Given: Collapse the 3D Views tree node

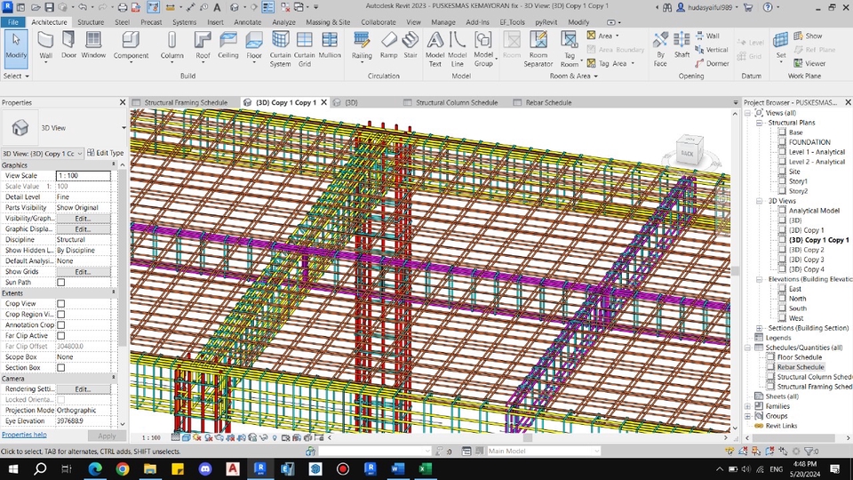Looking at the screenshot, I should click(x=759, y=201).
